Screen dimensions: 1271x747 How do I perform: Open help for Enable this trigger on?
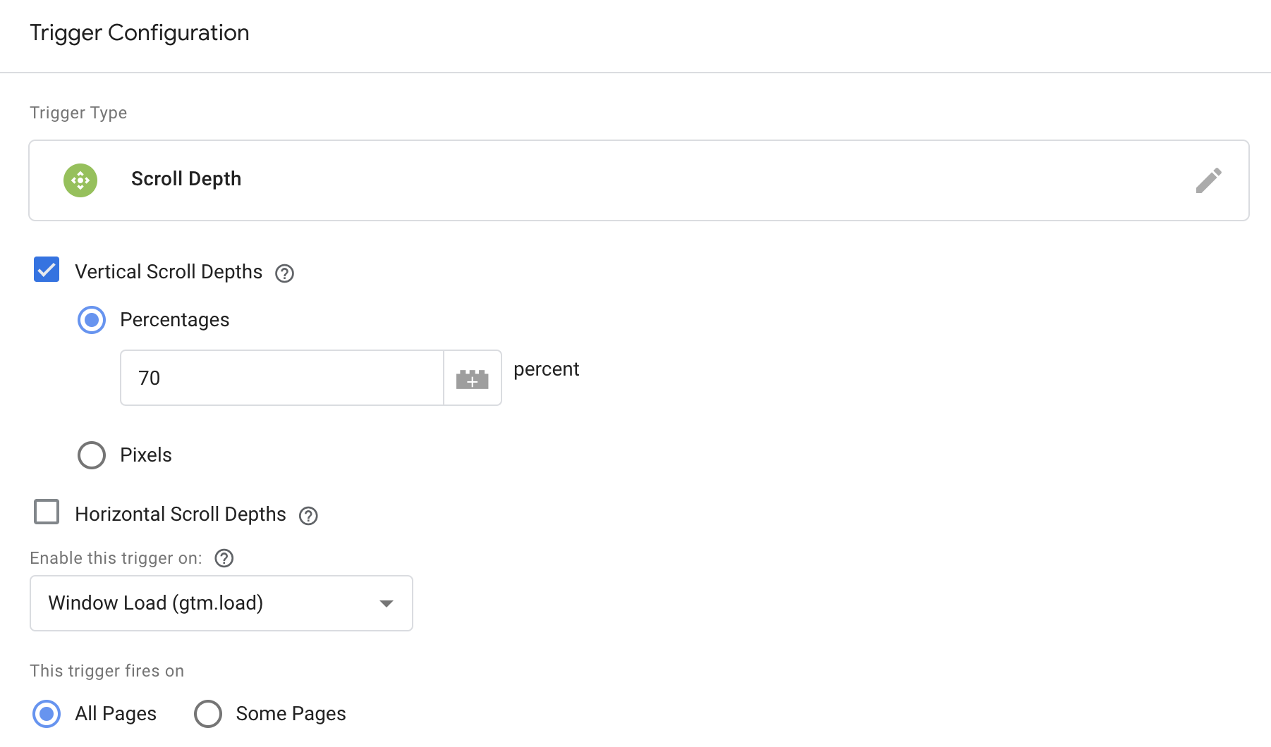click(x=224, y=558)
